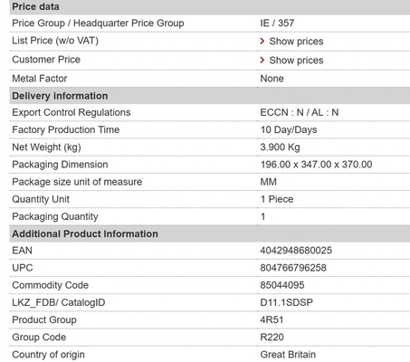Select net weight value 3.900 Kg
Image resolution: width=410 pixels, height=362 pixels.
[280, 148]
